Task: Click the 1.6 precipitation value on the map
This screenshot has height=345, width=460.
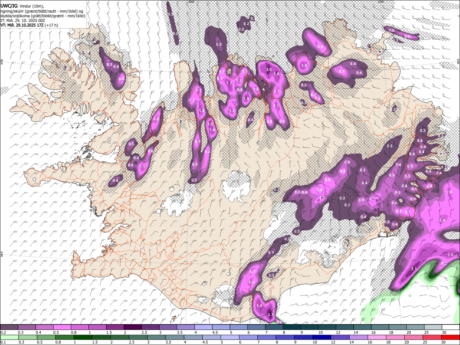Action: pos(276,74)
